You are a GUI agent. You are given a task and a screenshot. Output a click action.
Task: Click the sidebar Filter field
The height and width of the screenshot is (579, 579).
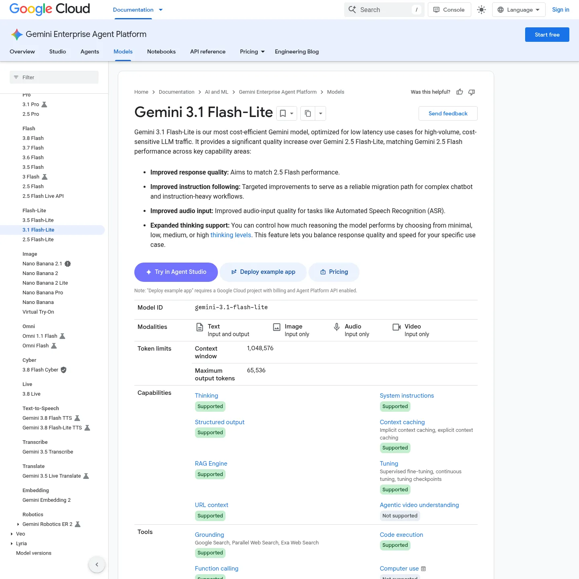54,77
